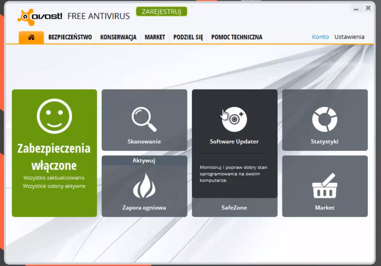Click the Market shopping basket icon
The image size is (381, 266).
coord(325,186)
